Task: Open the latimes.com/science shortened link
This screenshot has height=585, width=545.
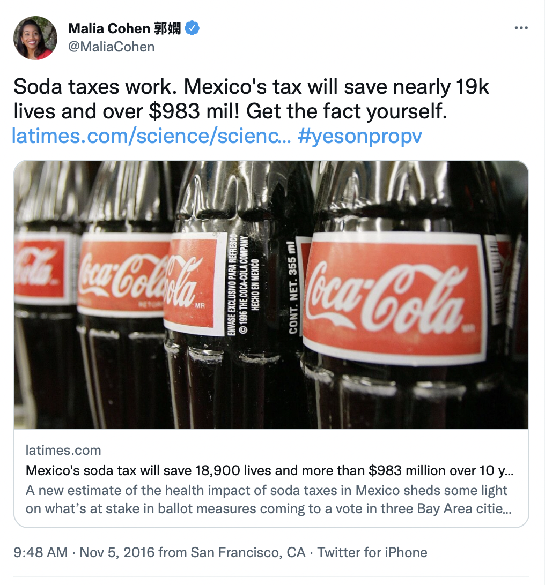Action: pos(151,136)
